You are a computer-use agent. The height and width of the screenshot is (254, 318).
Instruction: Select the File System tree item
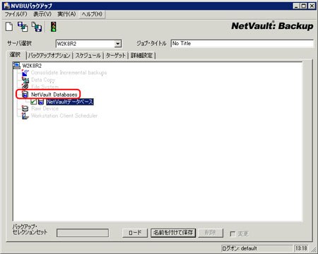tap(45, 87)
